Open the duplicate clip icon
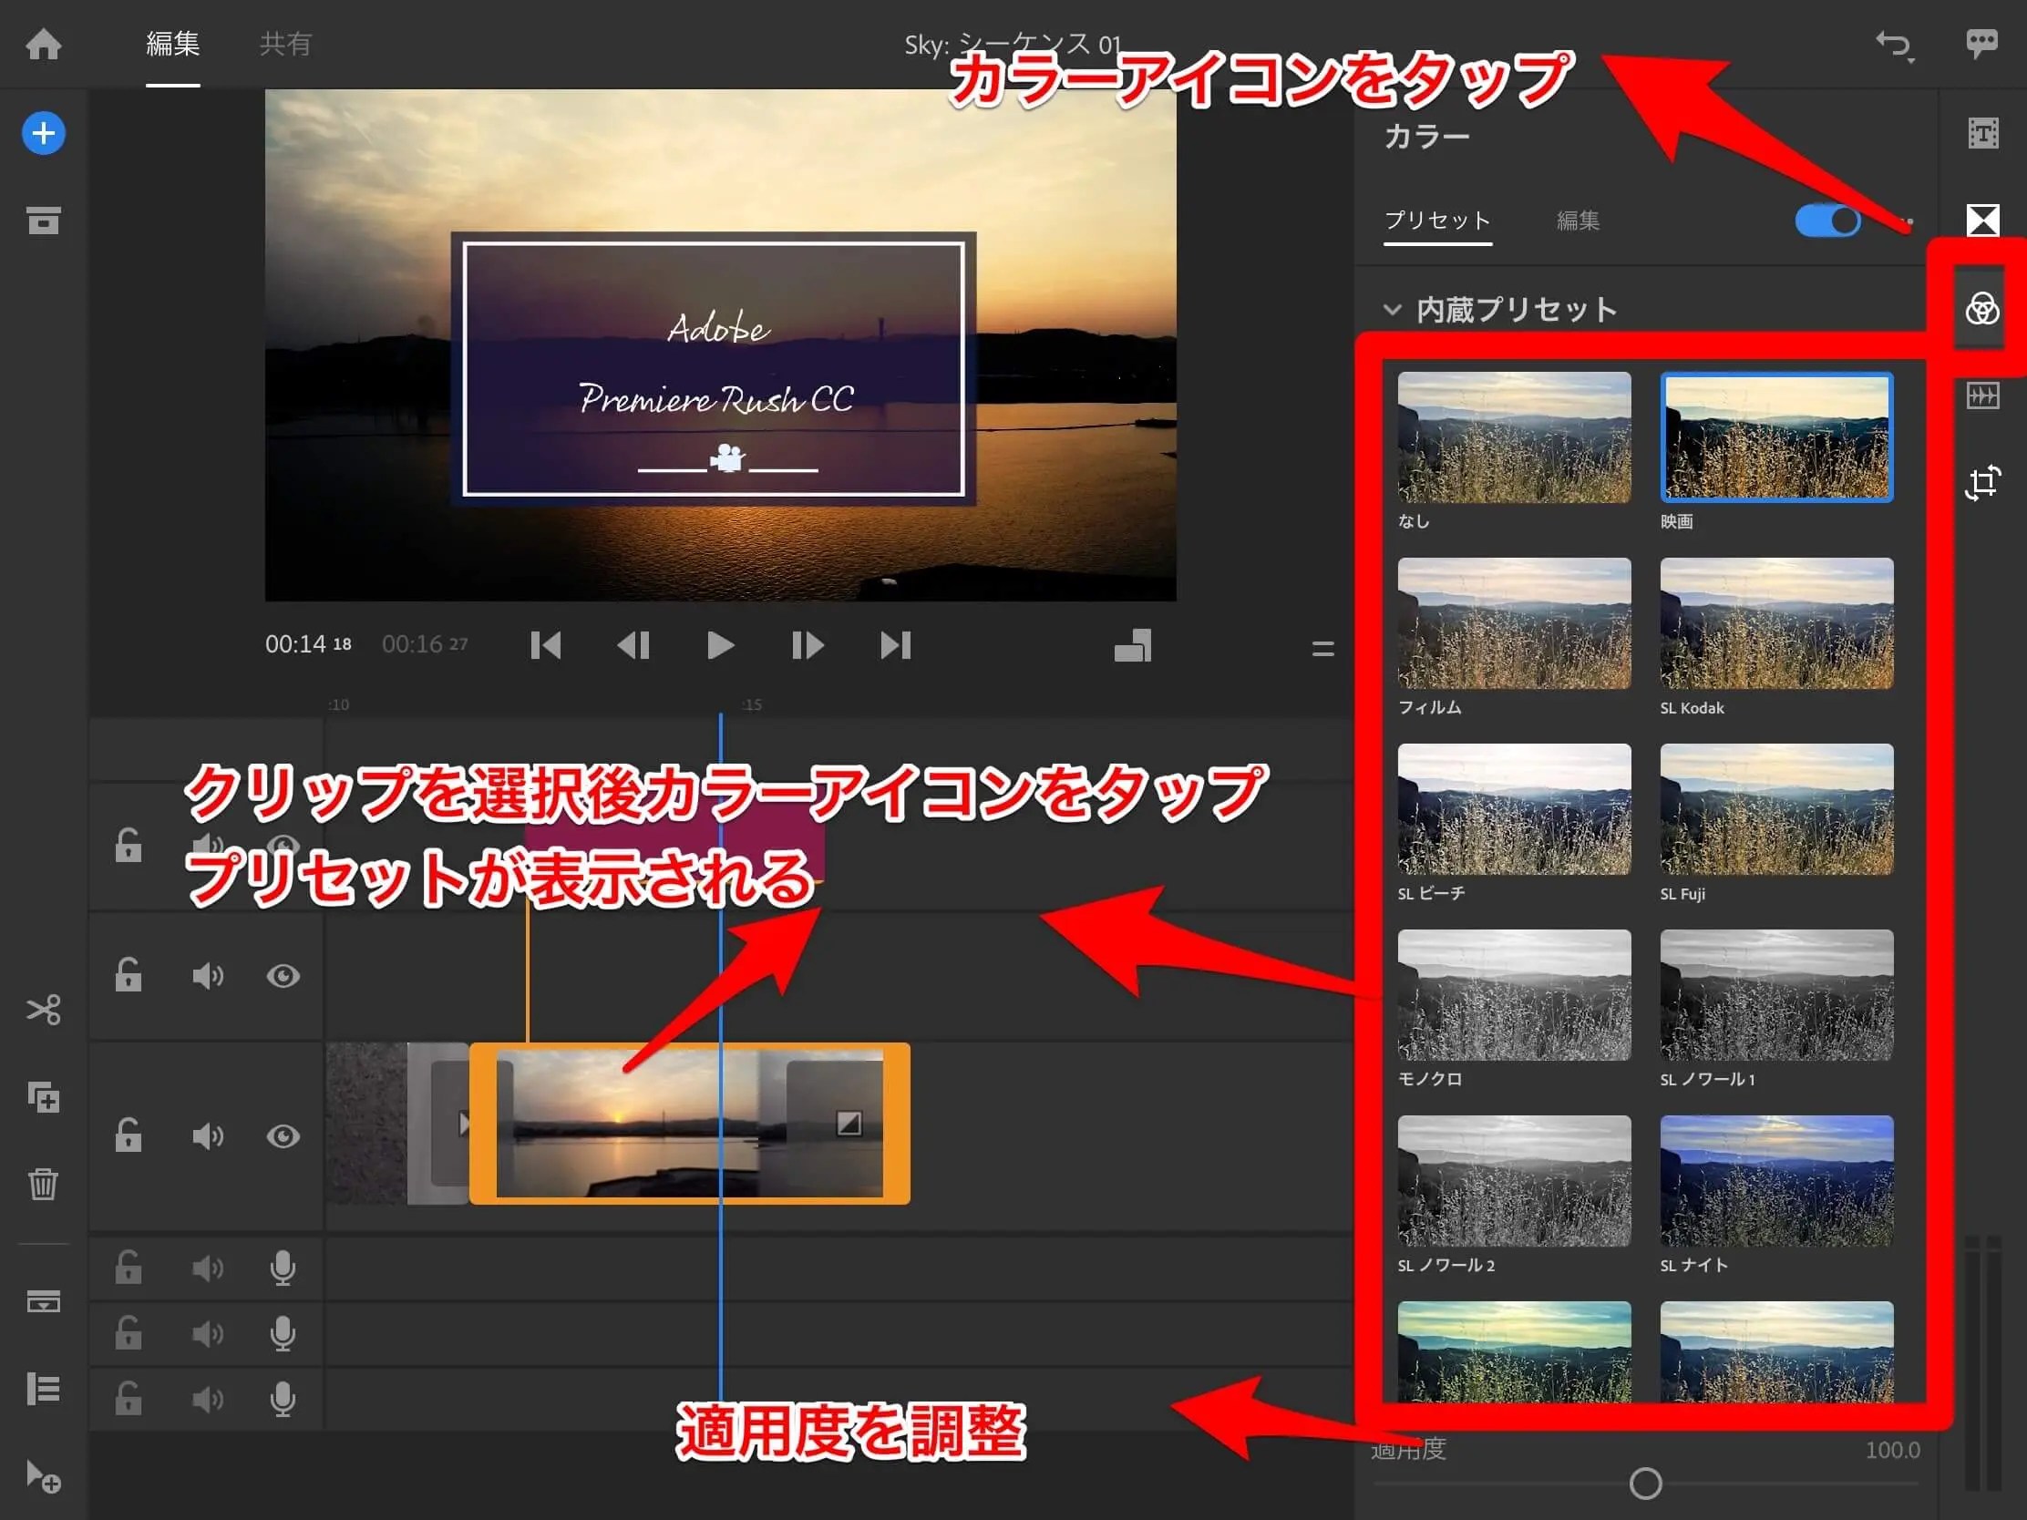 click(46, 1097)
